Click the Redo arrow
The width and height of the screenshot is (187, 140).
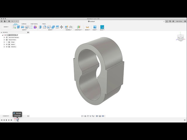[x=16, y=21]
